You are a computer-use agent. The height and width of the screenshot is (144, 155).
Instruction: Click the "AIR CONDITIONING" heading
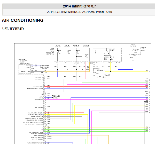coord(23,21)
